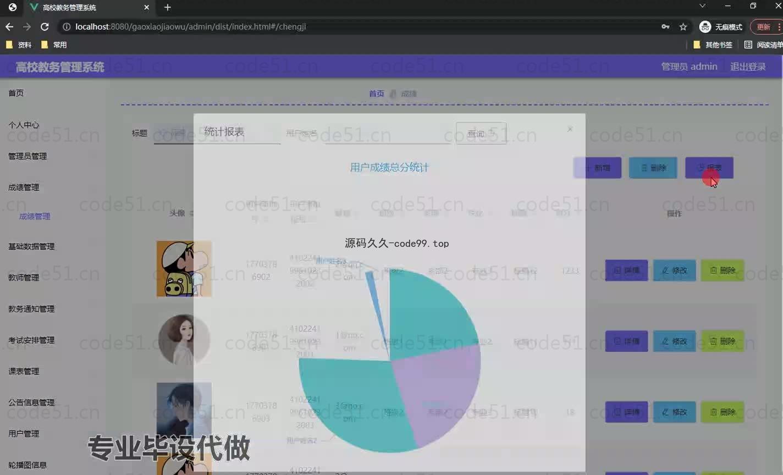Open the browser three-dot menu
The width and height of the screenshot is (783, 475).
779,26
